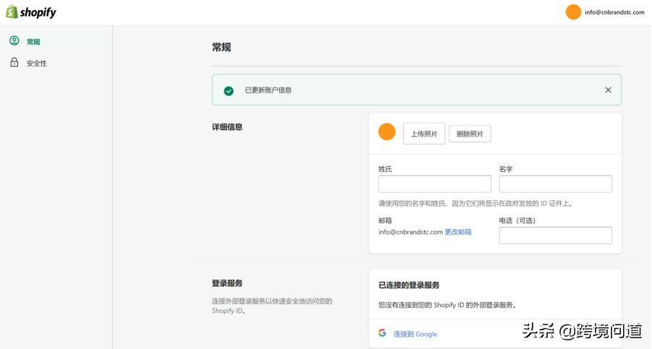The image size is (652, 349).
Task: Click the green success checkmark icon
Action: [x=228, y=91]
